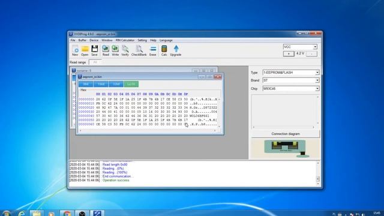This screenshot has width=384, height=216.
Task: Open Google Chrome from the taskbar
Action: click(67, 214)
